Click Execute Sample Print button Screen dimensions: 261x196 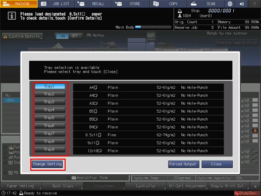pos(237,43)
